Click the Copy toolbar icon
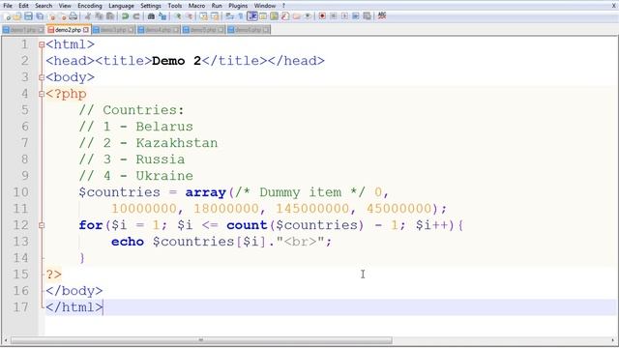Viewport: 619px width, 348px height. click(100, 16)
